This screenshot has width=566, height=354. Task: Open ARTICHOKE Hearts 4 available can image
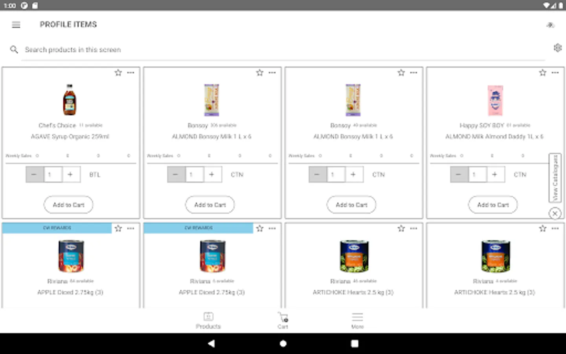pyautogui.click(x=496, y=256)
